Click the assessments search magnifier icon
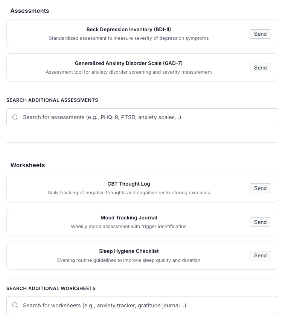The width and height of the screenshot is (285, 325). coord(15,117)
